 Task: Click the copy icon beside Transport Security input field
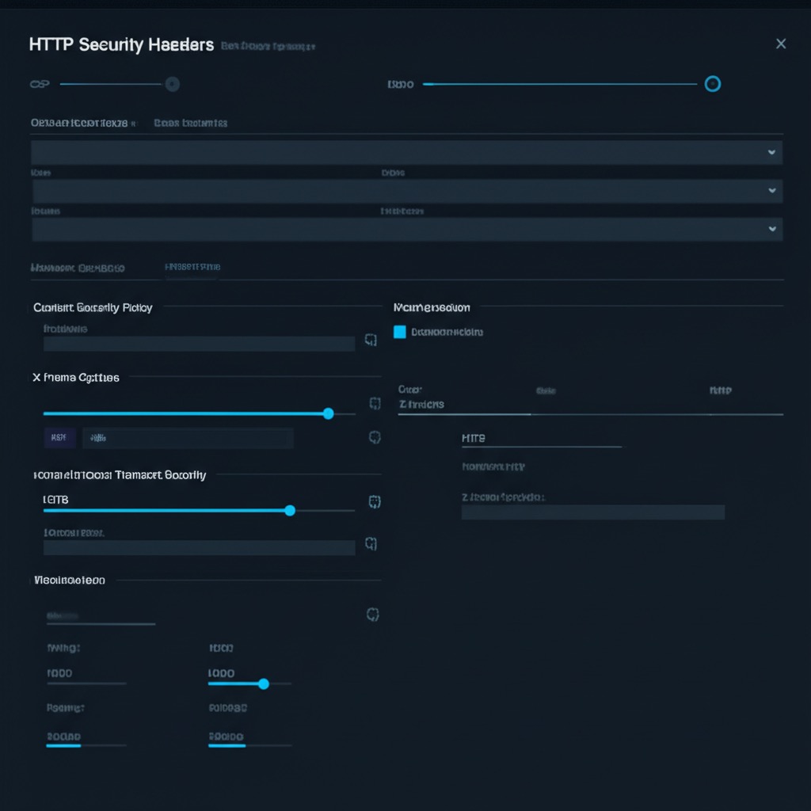click(370, 543)
